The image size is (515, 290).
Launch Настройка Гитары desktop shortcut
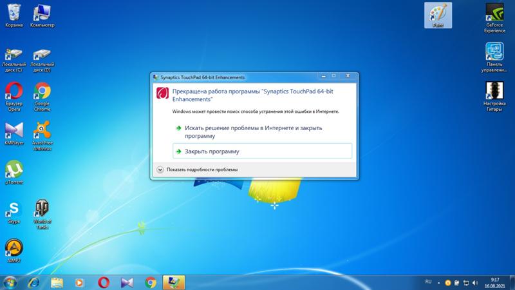tap(494, 96)
